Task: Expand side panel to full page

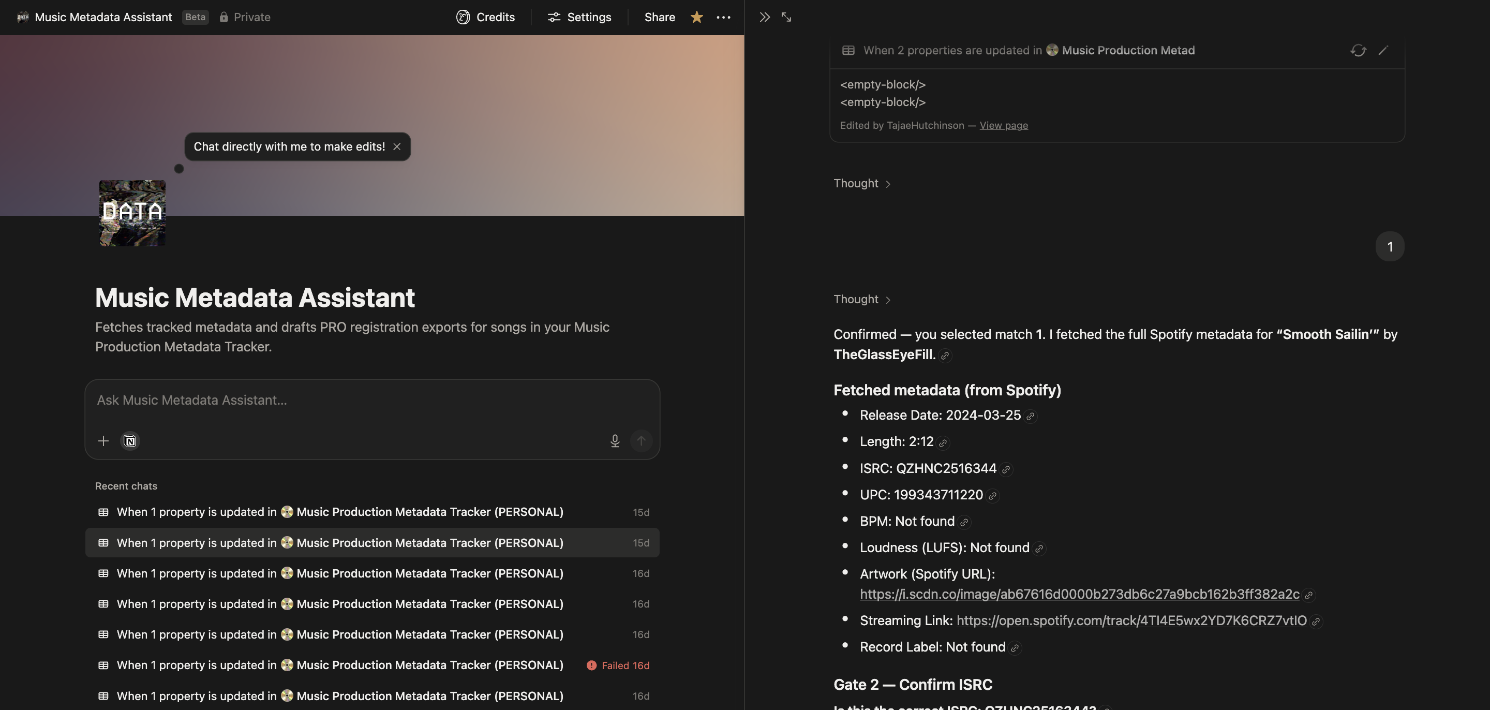Action: pyautogui.click(x=786, y=18)
